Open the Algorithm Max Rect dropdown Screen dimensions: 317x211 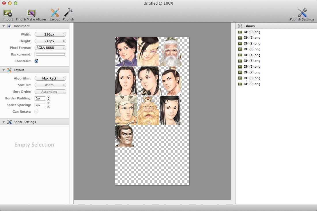[50, 78]
